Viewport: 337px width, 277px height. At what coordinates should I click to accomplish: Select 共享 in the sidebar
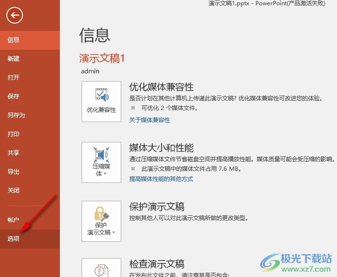point(30,153)
